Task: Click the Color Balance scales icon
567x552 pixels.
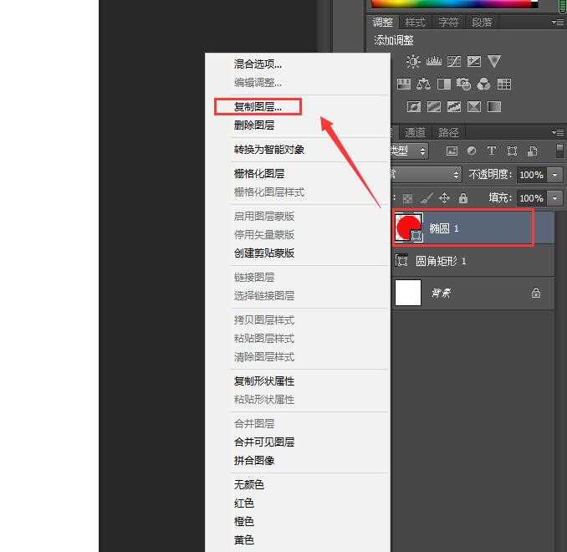Action: (424, 84)
